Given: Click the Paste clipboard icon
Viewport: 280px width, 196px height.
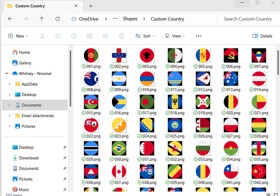Looking at the screenshot, I should point(74,36).
